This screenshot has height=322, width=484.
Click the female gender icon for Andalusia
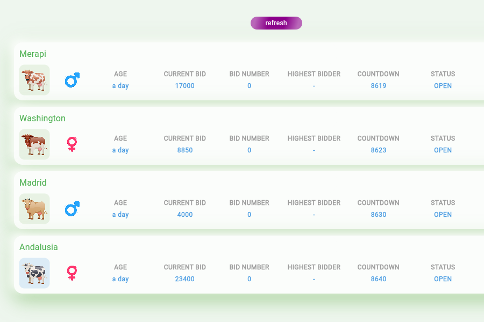click(x=72, y=273)
